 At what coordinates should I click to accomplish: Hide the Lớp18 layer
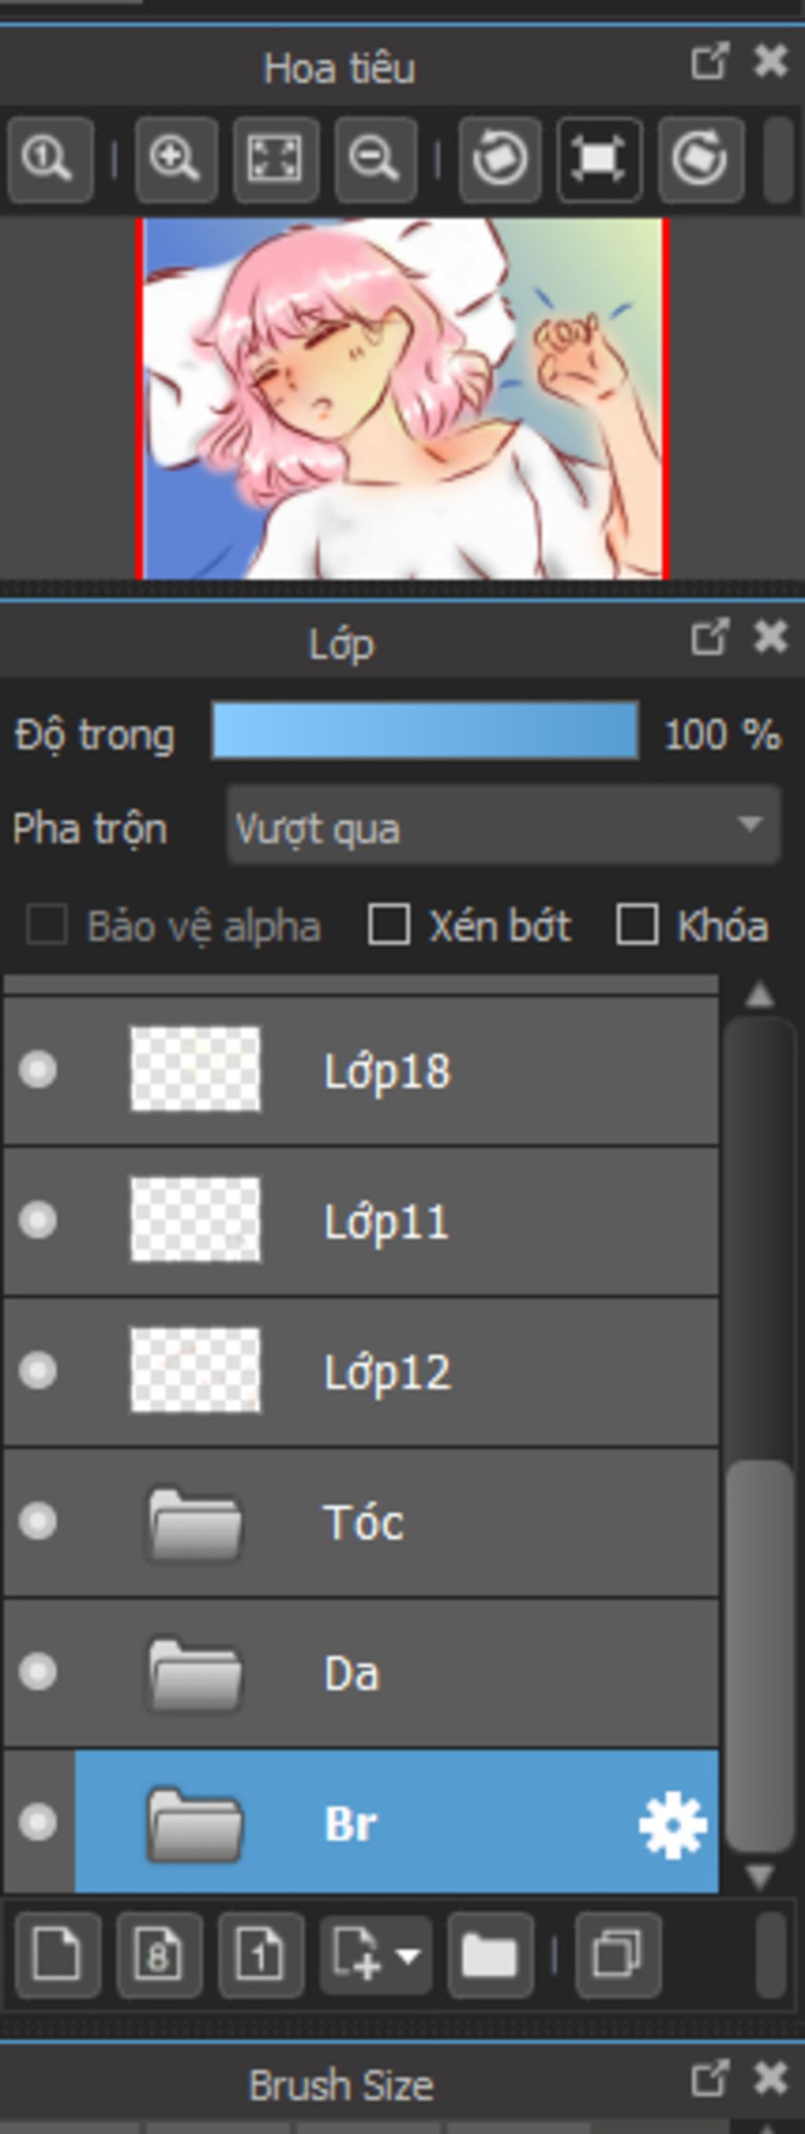tap(38, 1070)
